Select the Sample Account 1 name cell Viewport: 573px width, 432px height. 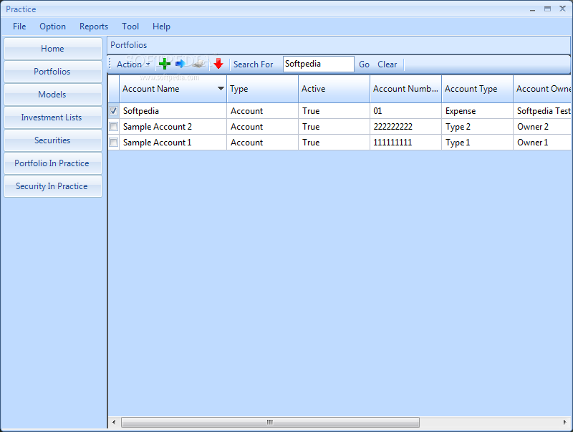(173, 142)
